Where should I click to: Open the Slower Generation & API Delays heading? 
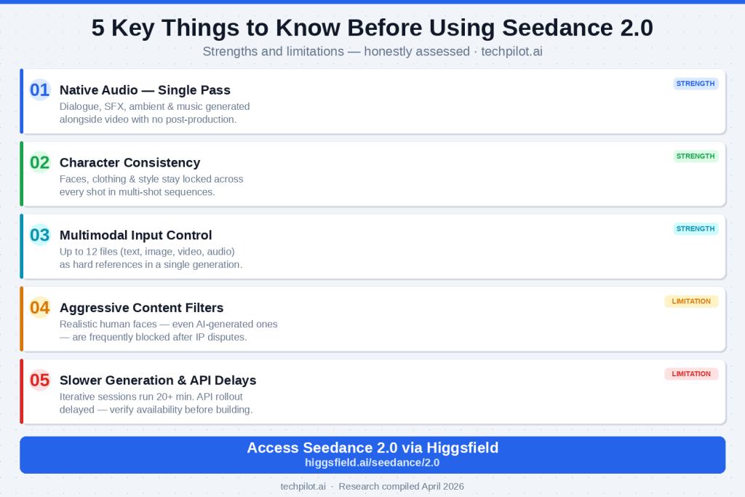click(x=158, y=380)
